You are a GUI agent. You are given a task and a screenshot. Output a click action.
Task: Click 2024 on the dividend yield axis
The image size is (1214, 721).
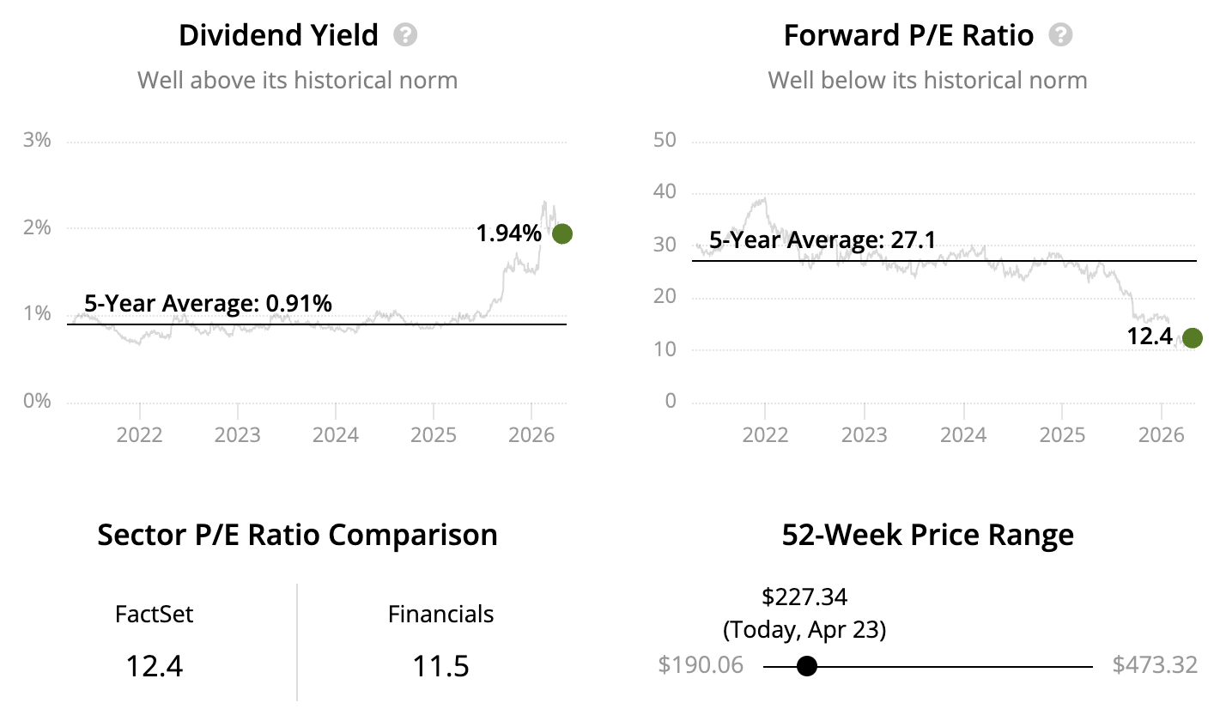click(336, 435)
